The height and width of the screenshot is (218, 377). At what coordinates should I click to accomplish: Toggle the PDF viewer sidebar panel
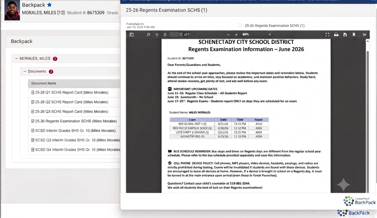pos(131,34)
